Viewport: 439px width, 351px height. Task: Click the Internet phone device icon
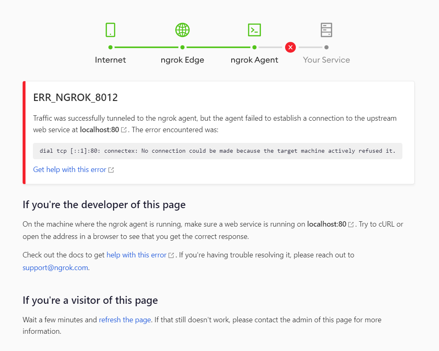tap(110, 30)
